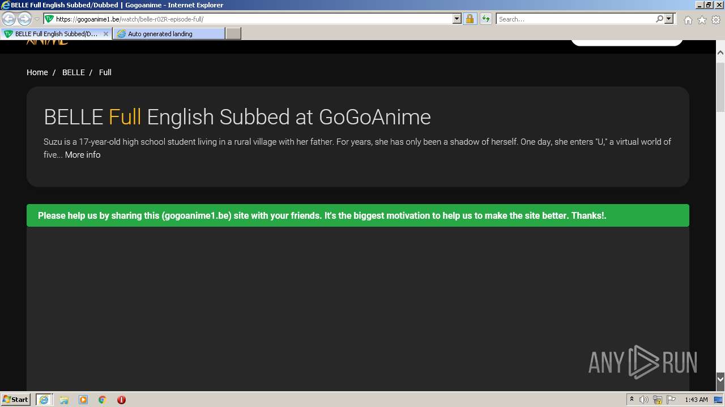Open the network tray icon

coord(658,400)
